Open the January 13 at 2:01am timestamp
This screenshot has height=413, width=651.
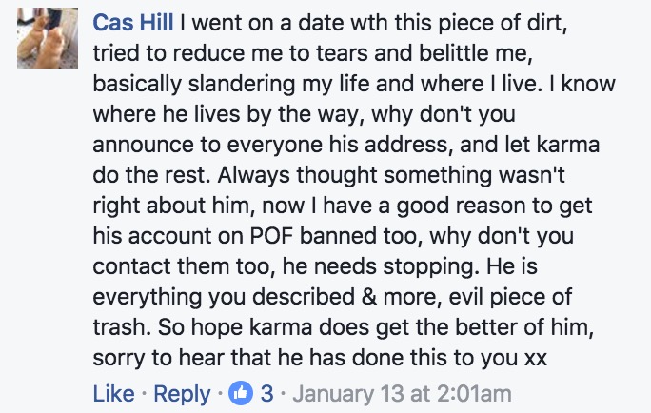point(402,393)
